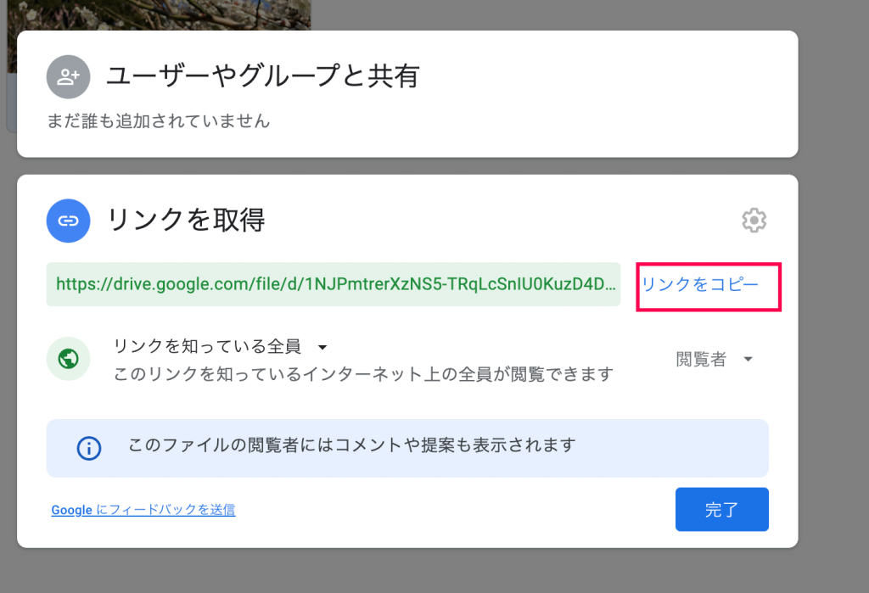This screenshot has height=593, width=869.
Task: Open the 閲覧者 role dropdown
Action: pos(715,359)
